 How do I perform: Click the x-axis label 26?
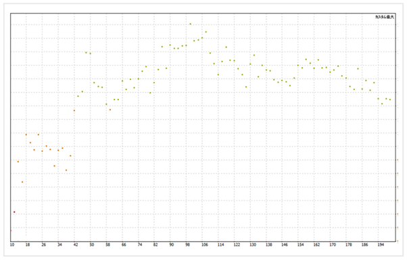(x=43, y=244)
